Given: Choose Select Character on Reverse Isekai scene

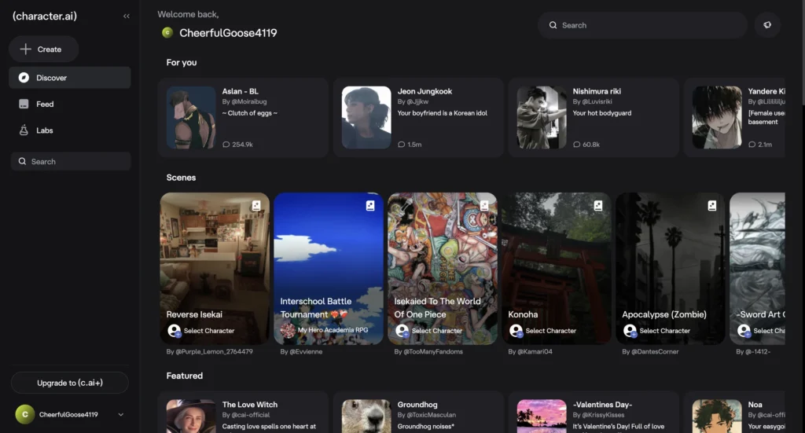Looking at the screenshot, I should click(208, 331).
